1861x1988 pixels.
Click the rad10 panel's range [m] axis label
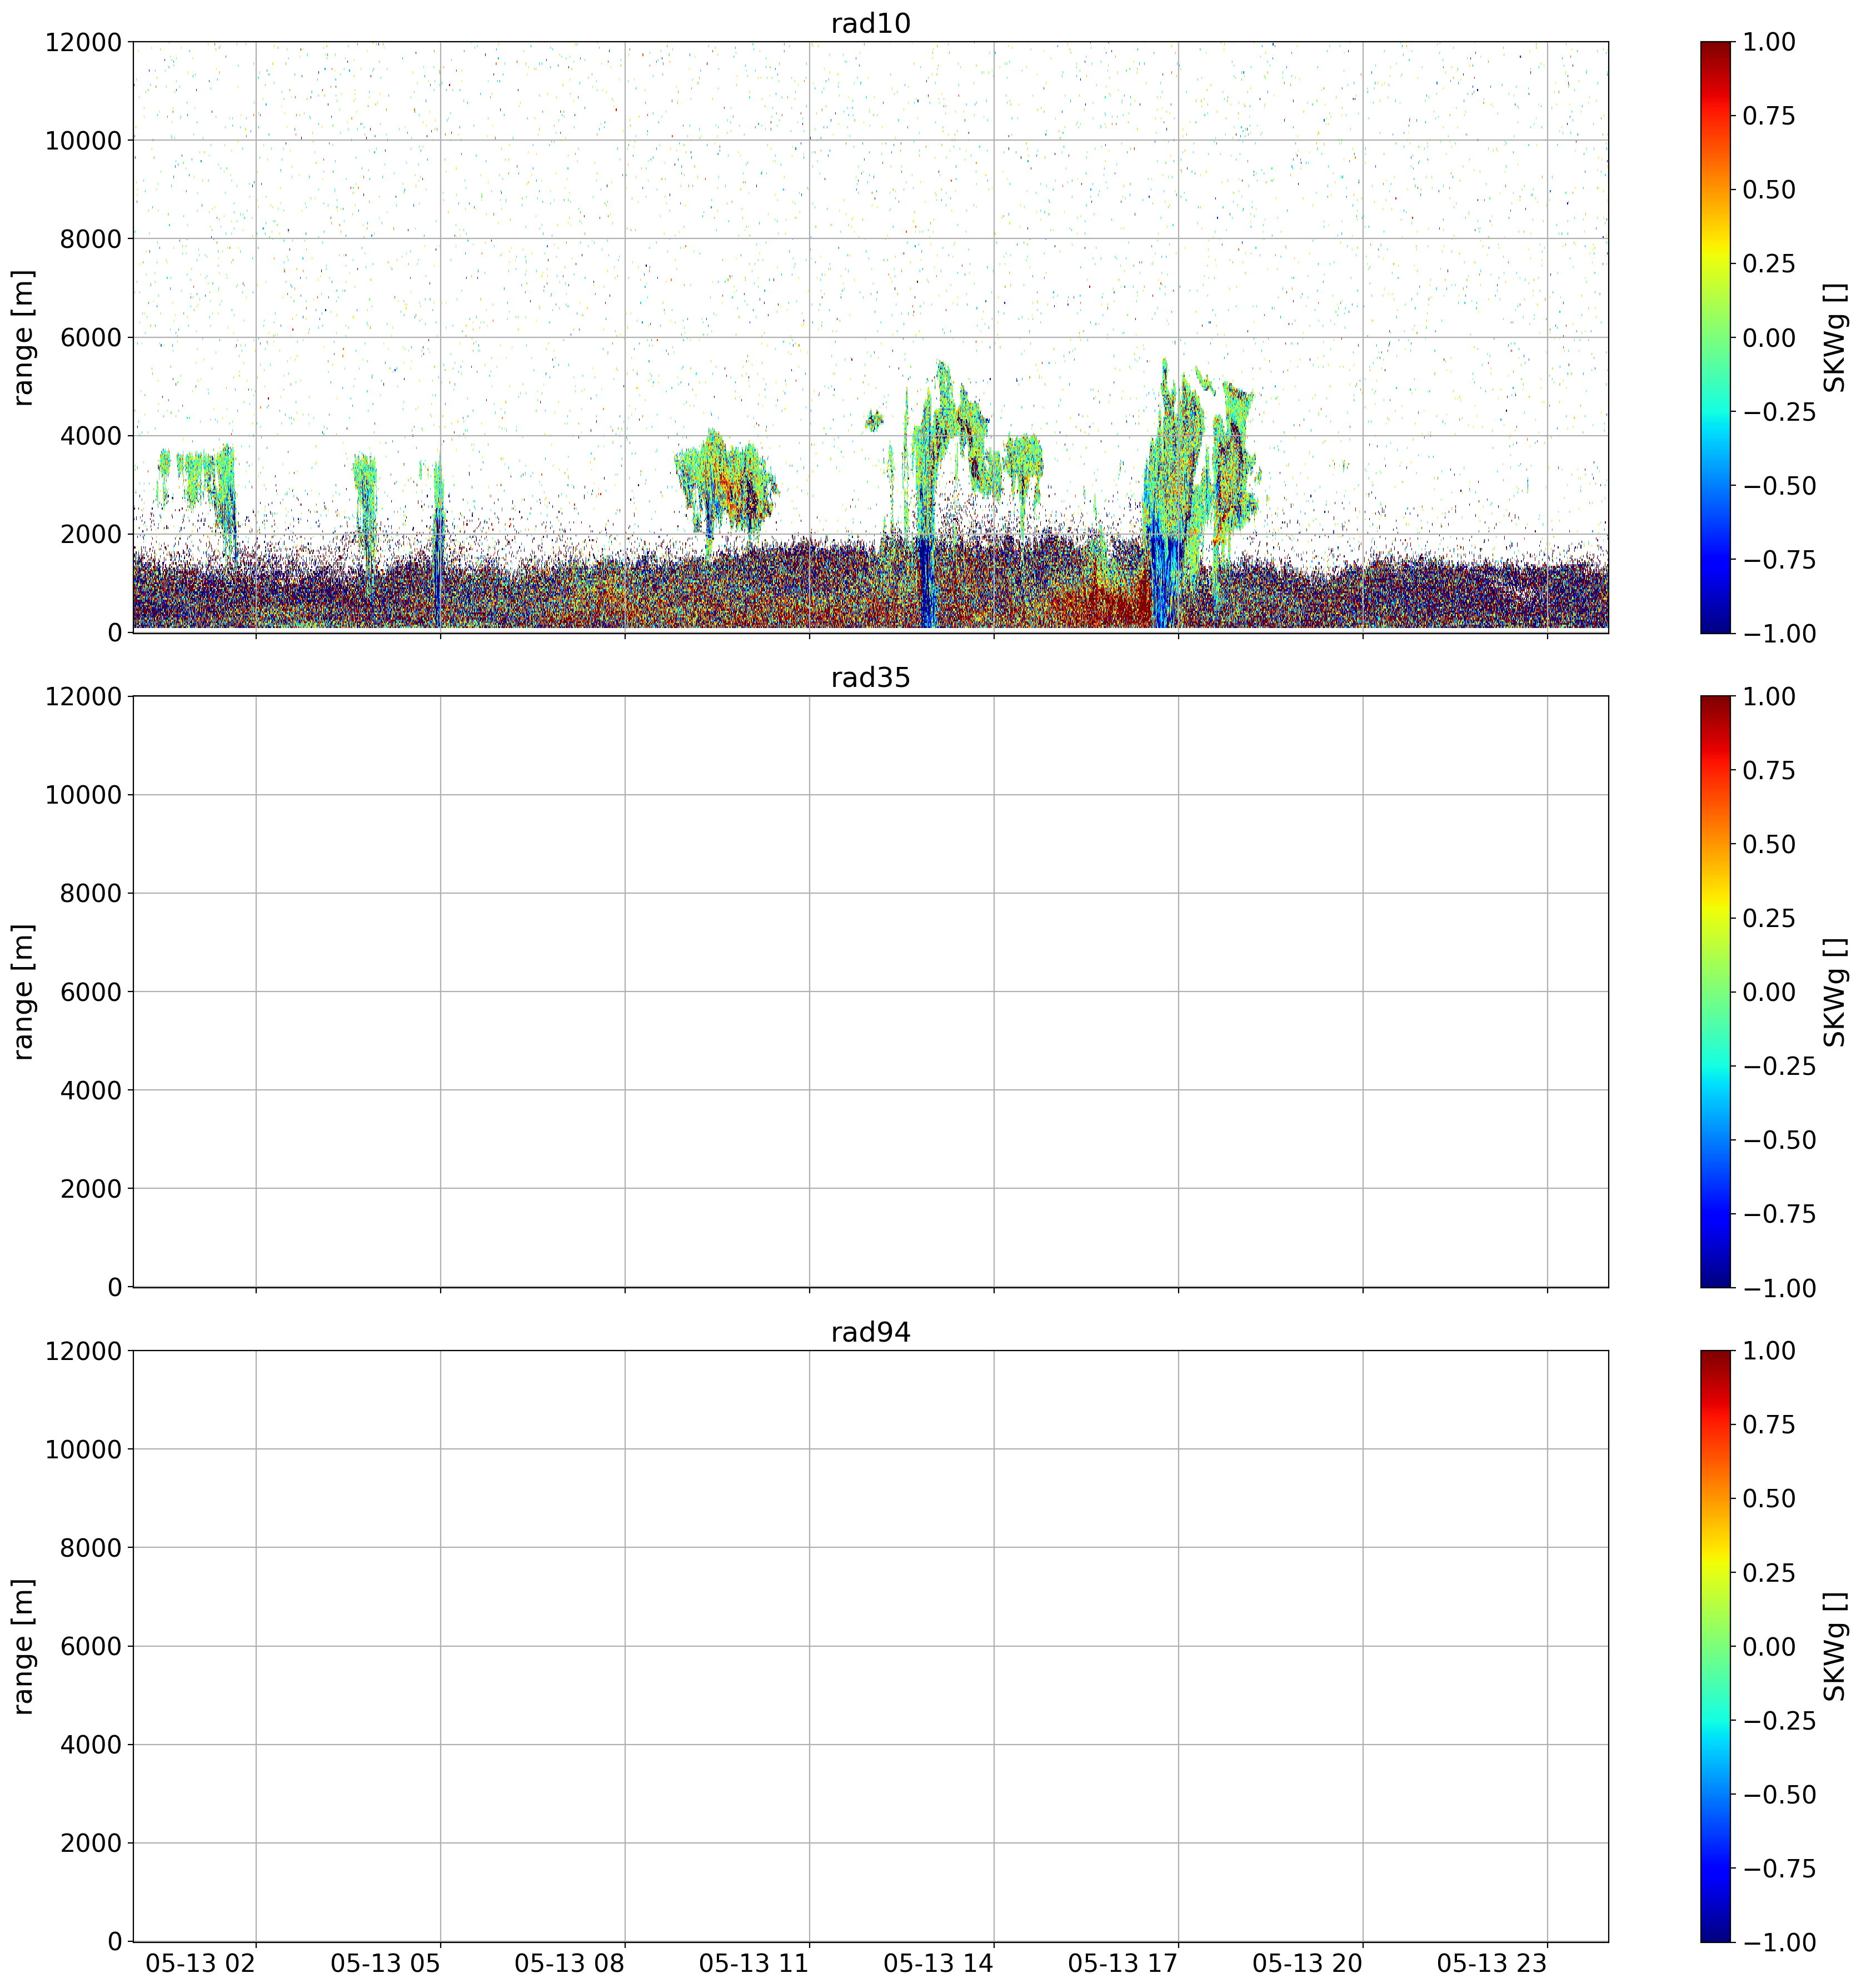click(23, 337)
